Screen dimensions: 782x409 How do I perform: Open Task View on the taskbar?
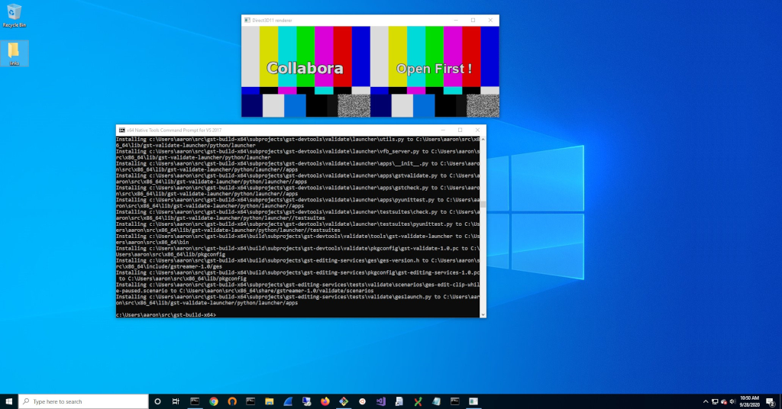[176, 401]
